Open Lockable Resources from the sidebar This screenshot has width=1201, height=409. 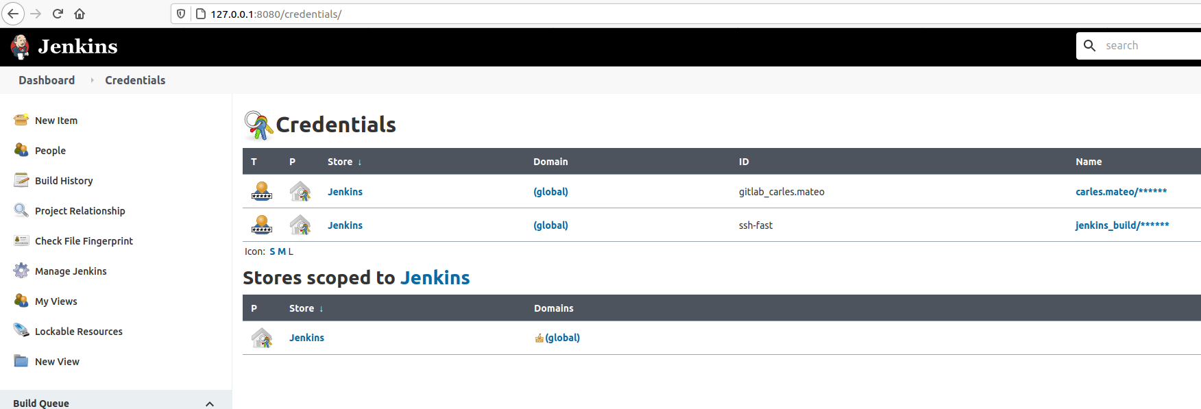79,332
